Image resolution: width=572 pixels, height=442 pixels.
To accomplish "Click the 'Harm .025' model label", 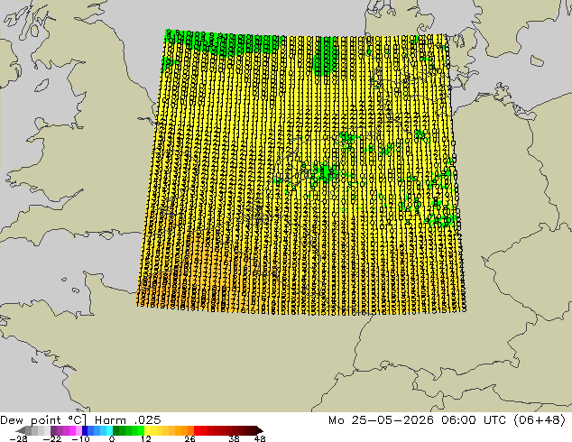I will click(128, 420).
